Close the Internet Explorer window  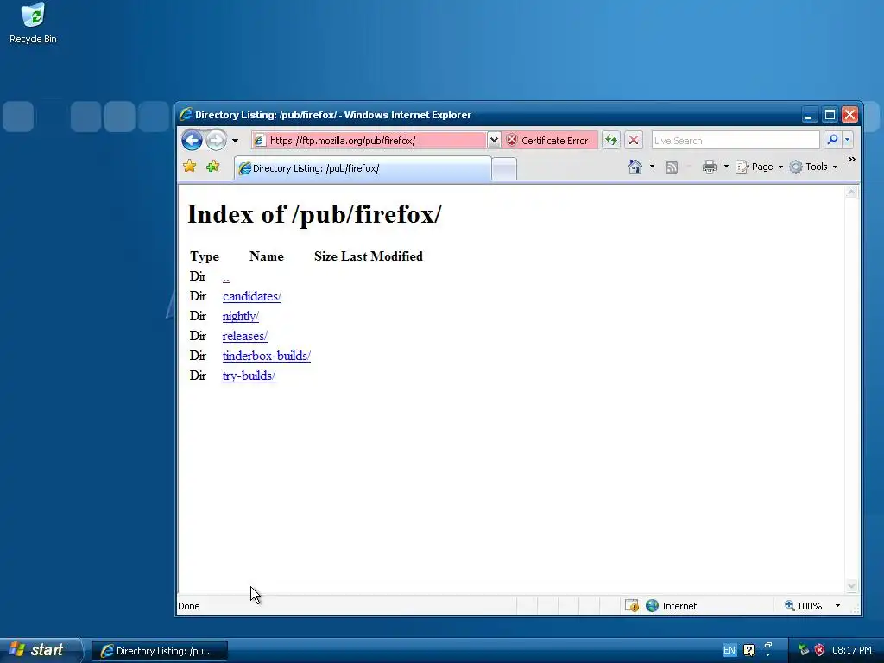click(849, 115)
